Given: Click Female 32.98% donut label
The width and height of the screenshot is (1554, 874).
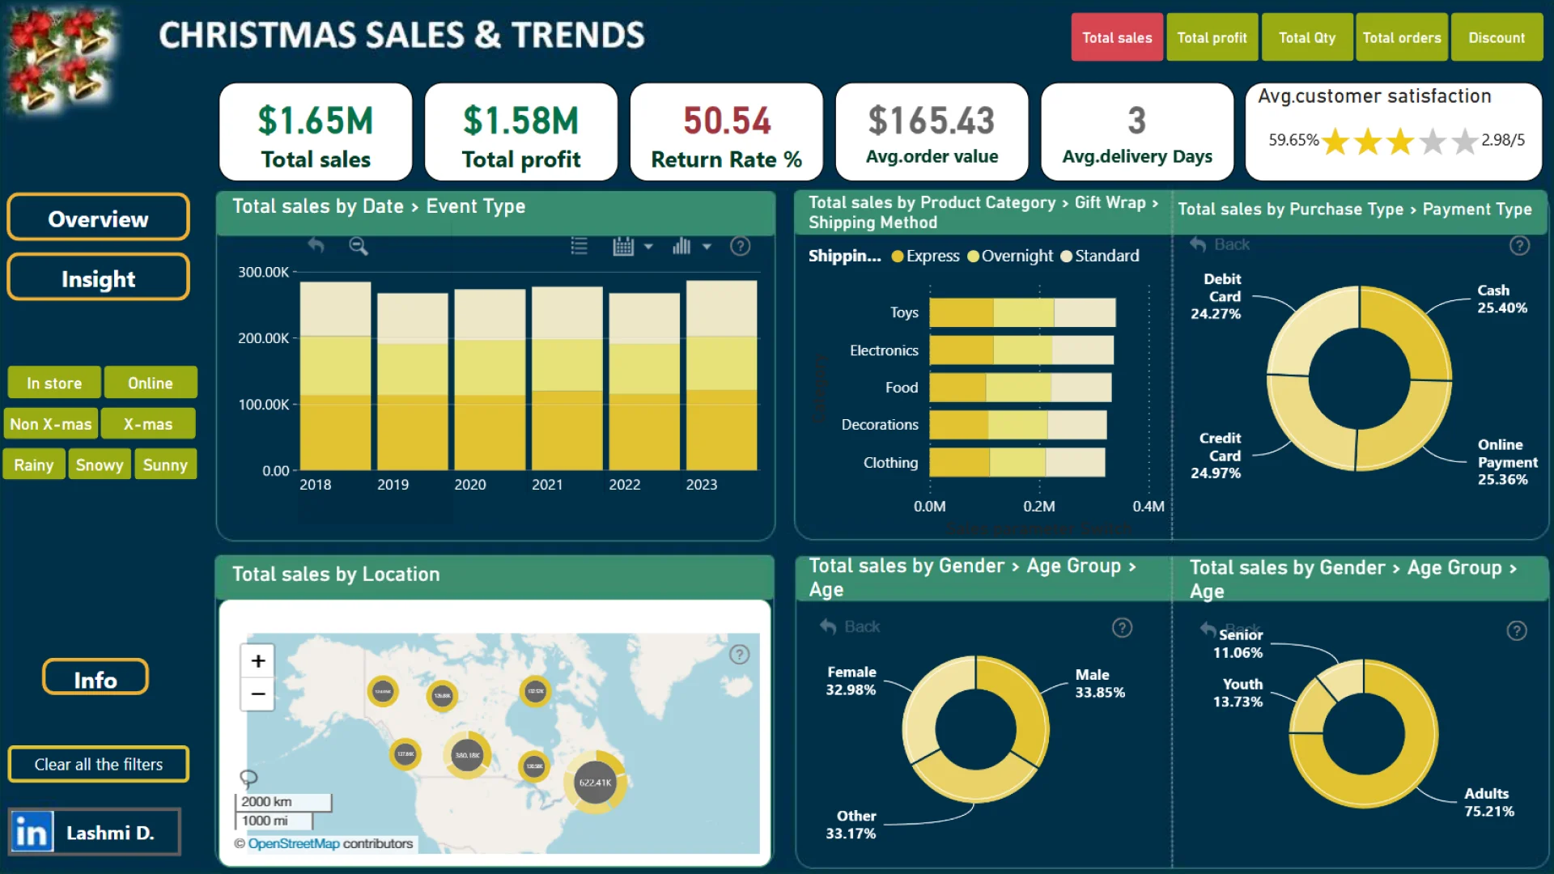Looking at the screenshot, I should (x=851, y=681).
